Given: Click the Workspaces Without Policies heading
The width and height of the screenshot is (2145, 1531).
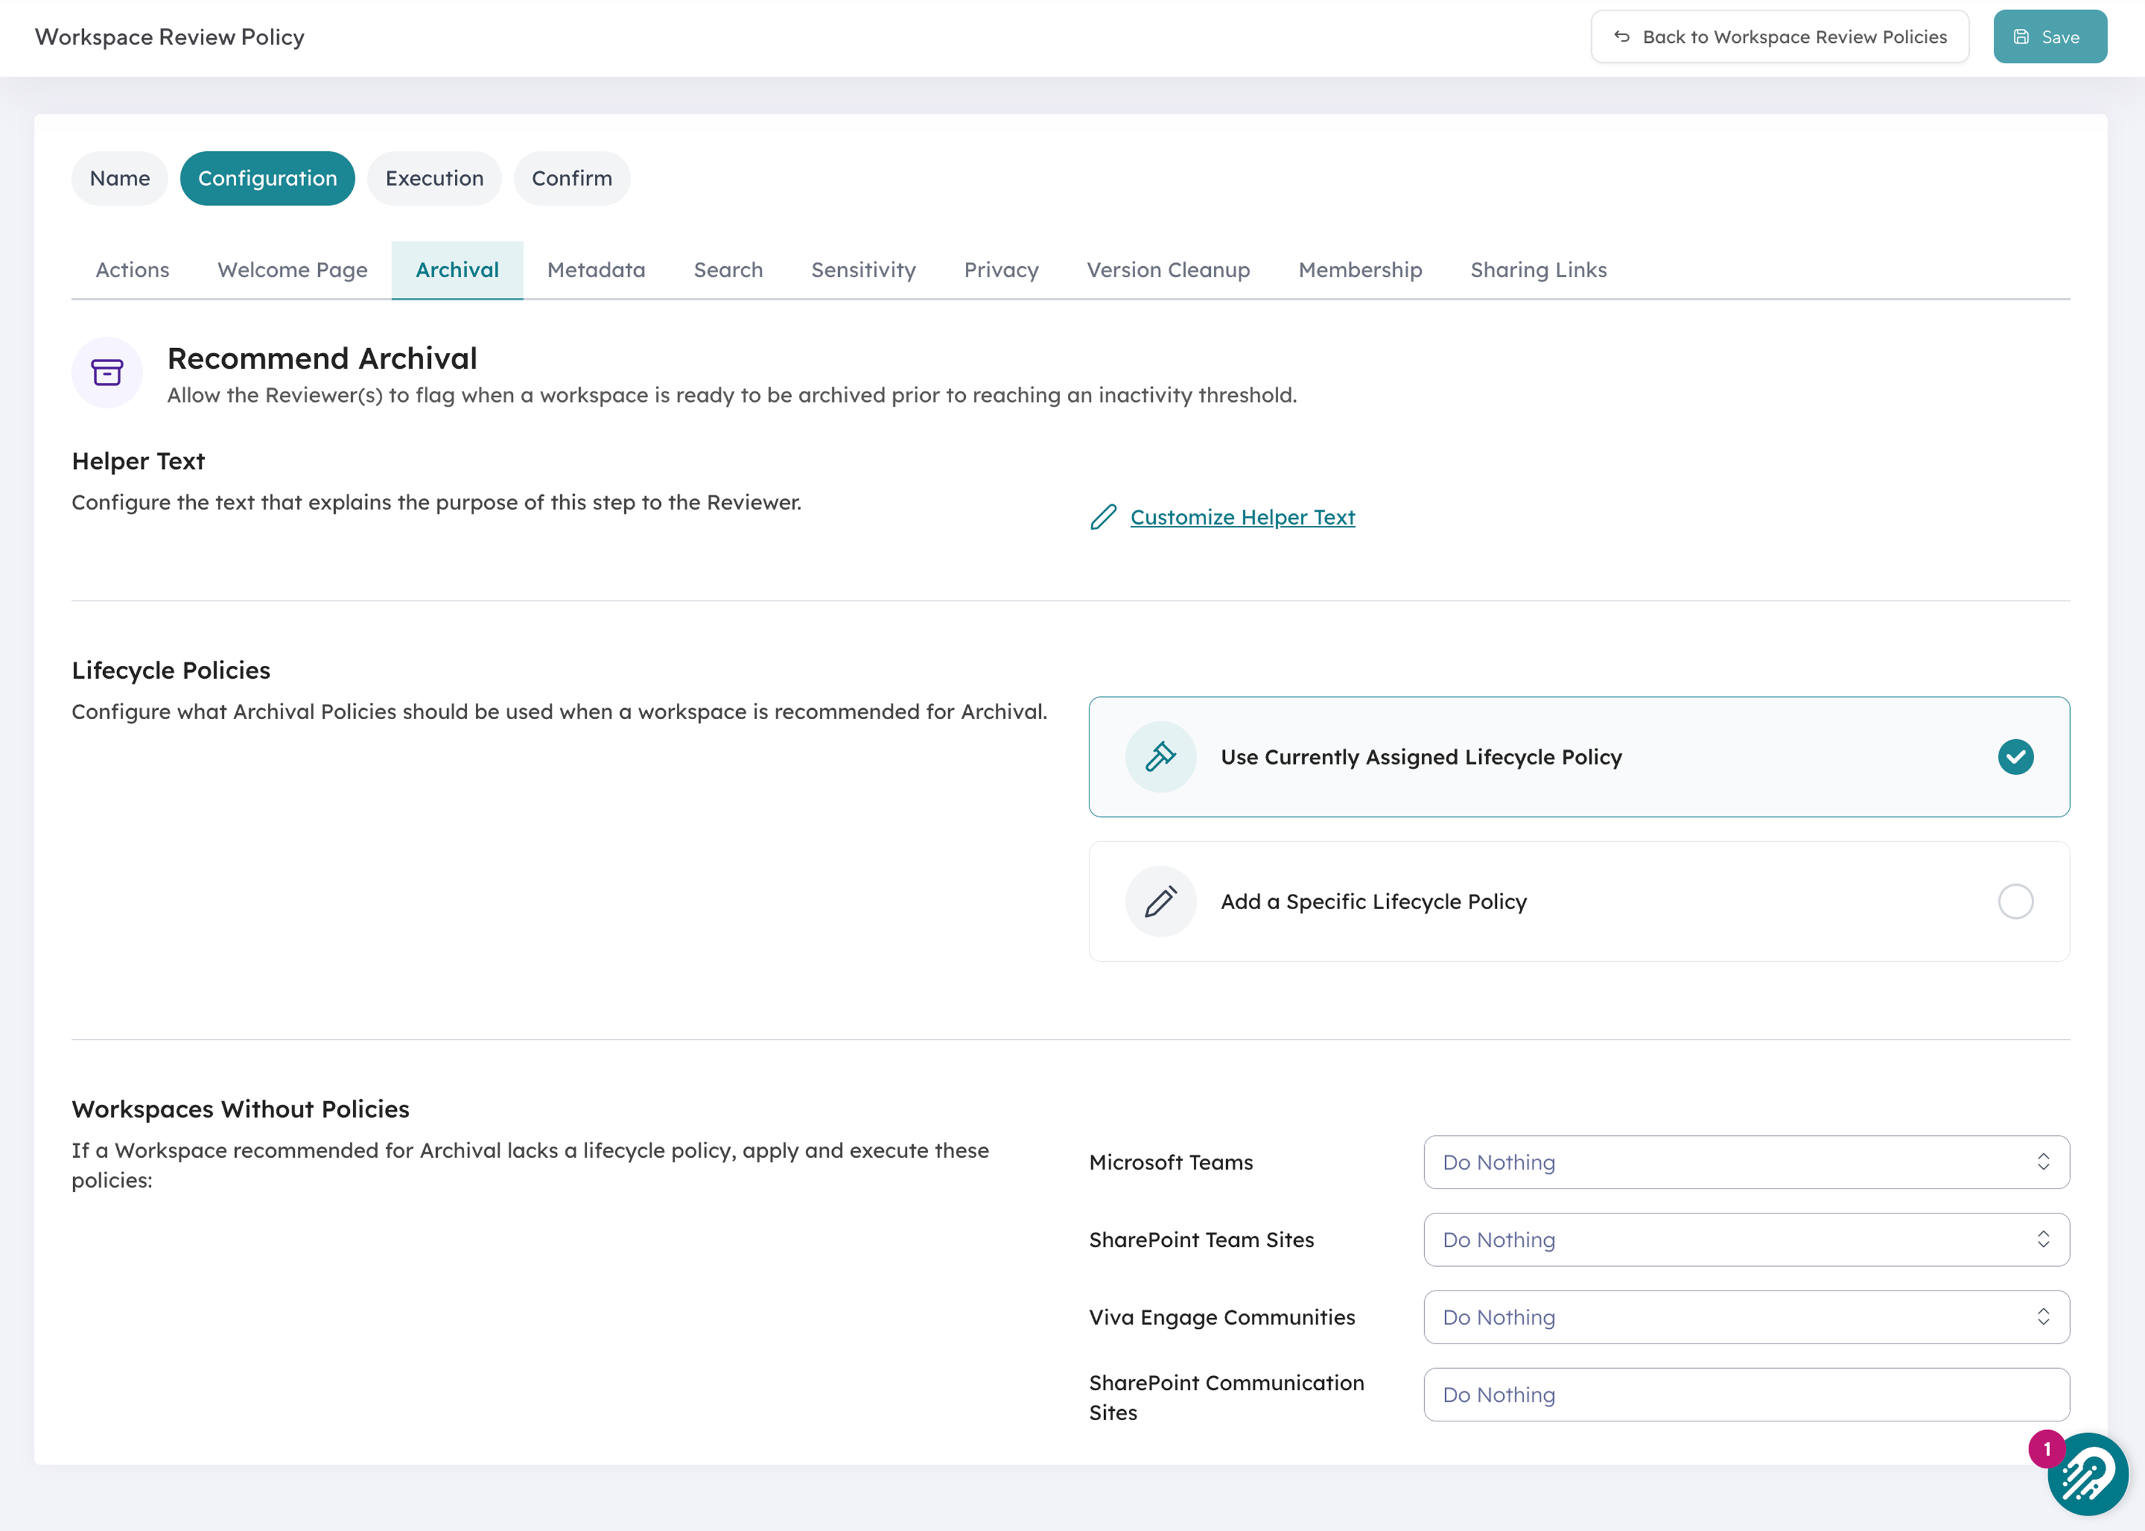Looking at the screenshot, I should [x=240, y=1108].
